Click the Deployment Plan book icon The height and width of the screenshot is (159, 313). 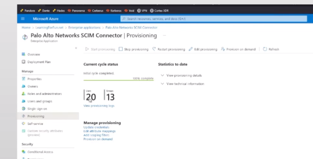pos(24,62)
